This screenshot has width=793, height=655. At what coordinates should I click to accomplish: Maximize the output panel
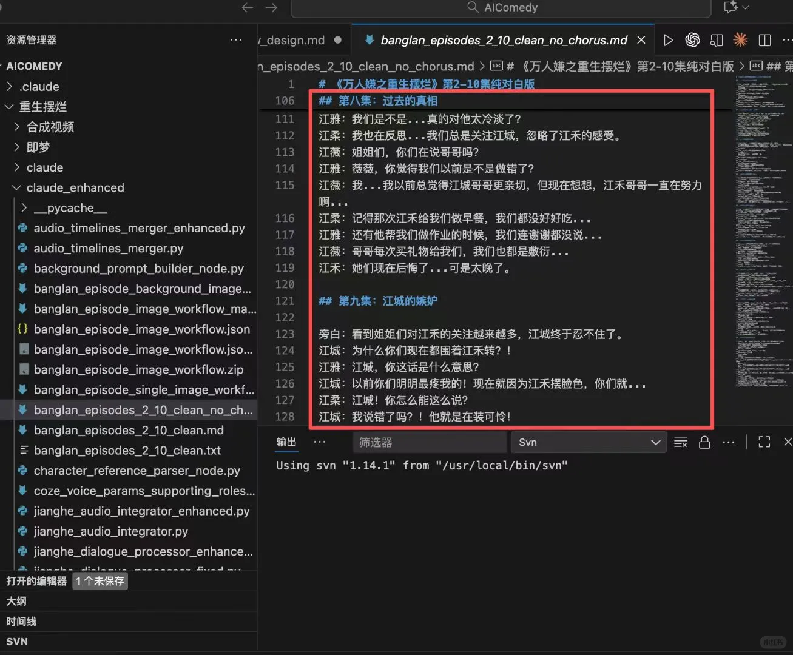point(764,442)
